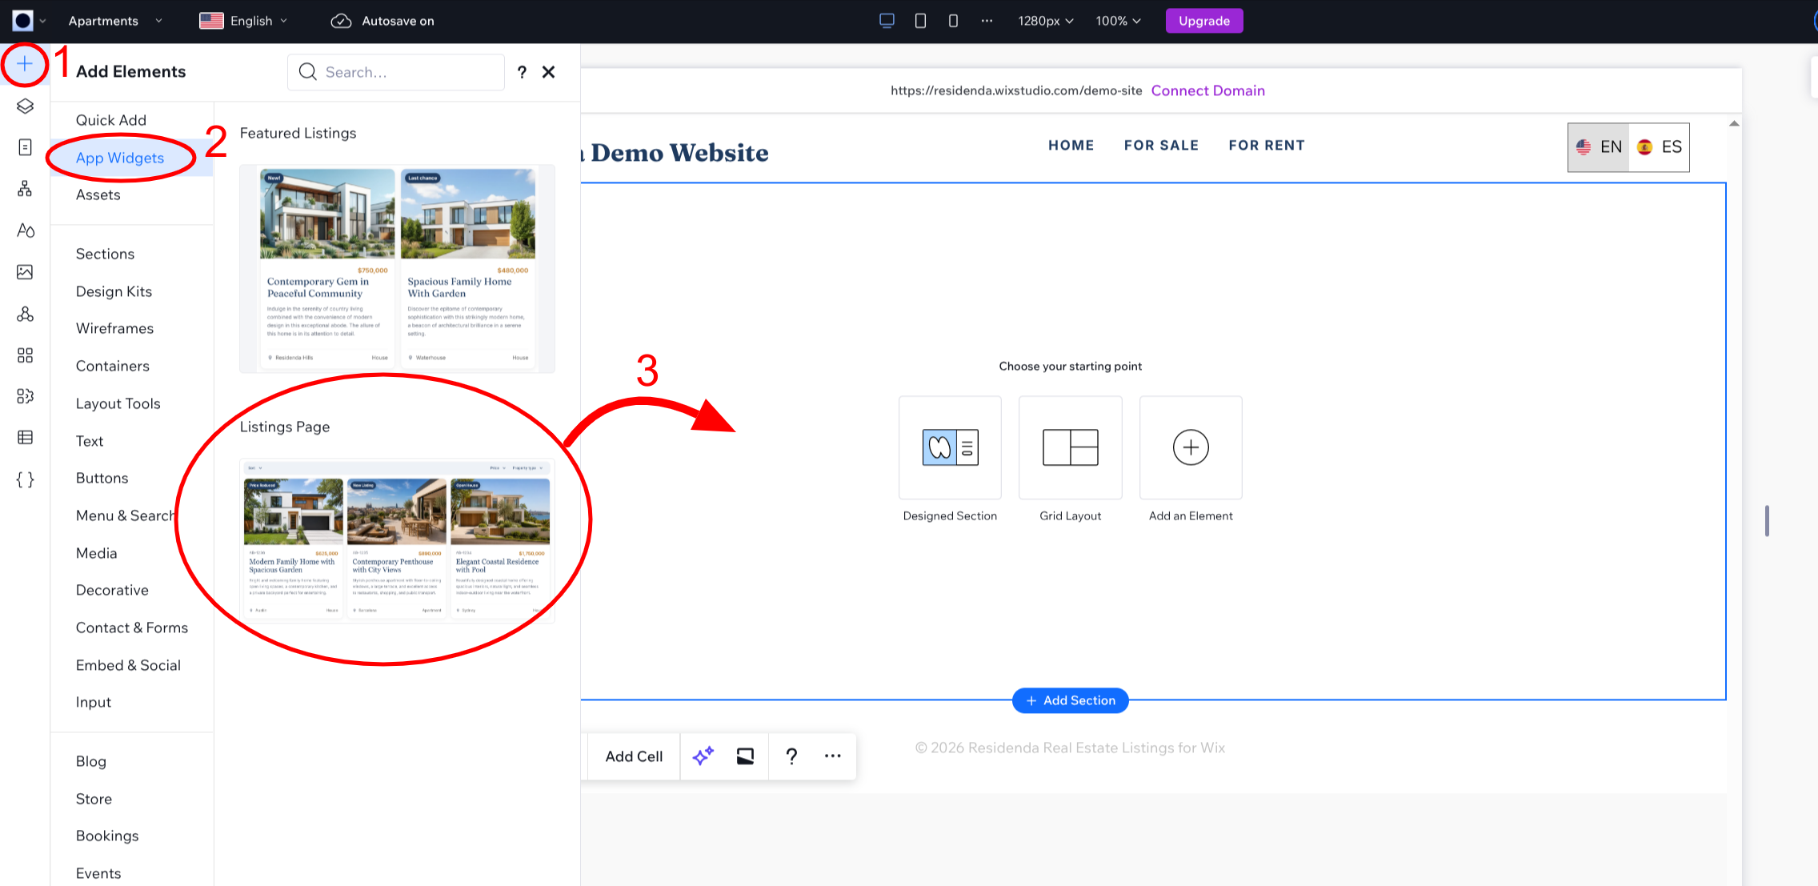Select Text category
1818x886 pixels.
(x=90, y=441)
